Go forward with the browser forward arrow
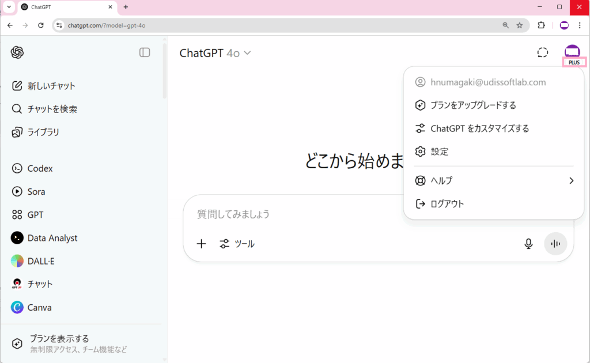 point(25,25)
